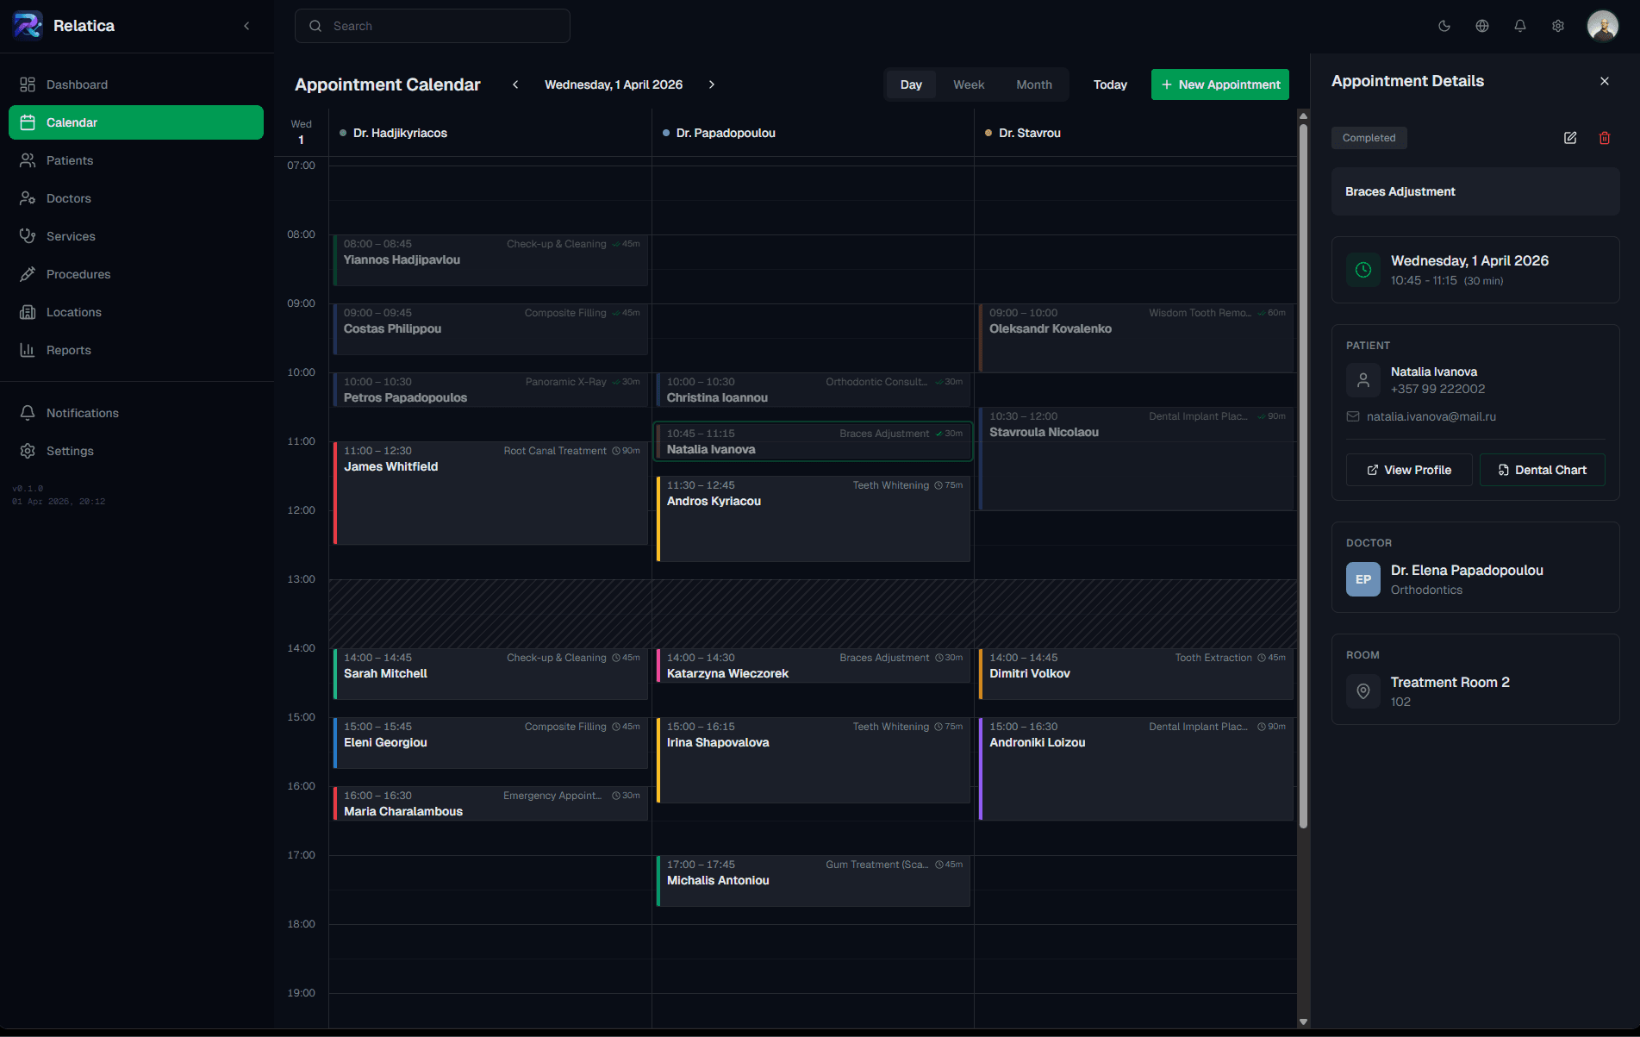The height and width of the screenshot is (1037, 1640).
Task: Open notifications bell in top bar
Action: tap(1520, 26)
